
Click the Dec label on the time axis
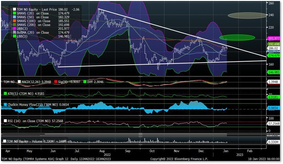[x=201, y=151]
